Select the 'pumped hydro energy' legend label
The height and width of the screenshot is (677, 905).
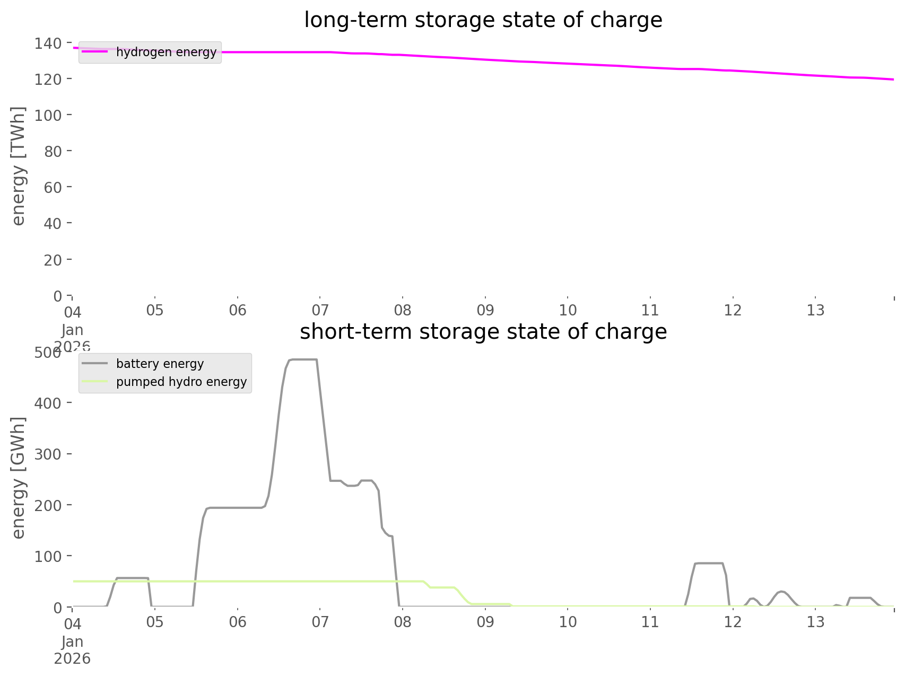click(x=181, y=382)
